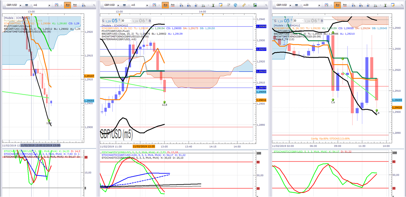The height and width of the screenshot is (197, 406).
Task: Click the zoom-to-range icon in the m30 chart toolbar
Action: [x=375, y=5]
